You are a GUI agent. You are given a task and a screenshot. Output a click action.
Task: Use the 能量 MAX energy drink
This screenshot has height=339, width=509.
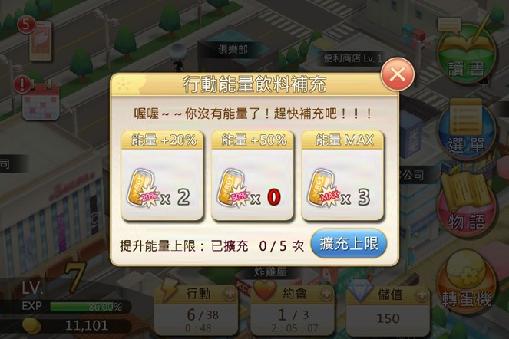(x=342, y=176)
